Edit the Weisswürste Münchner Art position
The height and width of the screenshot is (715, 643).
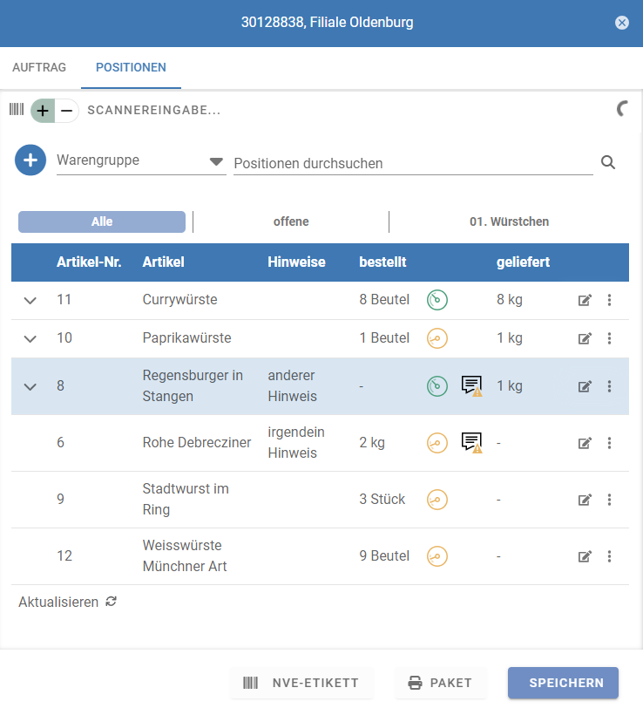pyautogui.click(x=585, y=556)
